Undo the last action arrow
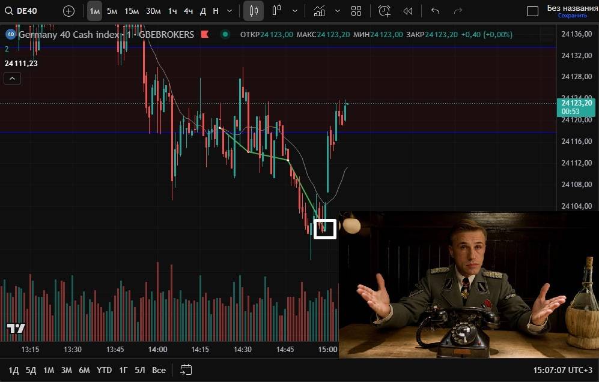This screenshot has width=599, height=382. click(x=435, y=11)
